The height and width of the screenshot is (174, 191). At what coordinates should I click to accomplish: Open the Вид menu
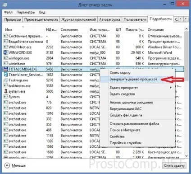tap(42, 12)
